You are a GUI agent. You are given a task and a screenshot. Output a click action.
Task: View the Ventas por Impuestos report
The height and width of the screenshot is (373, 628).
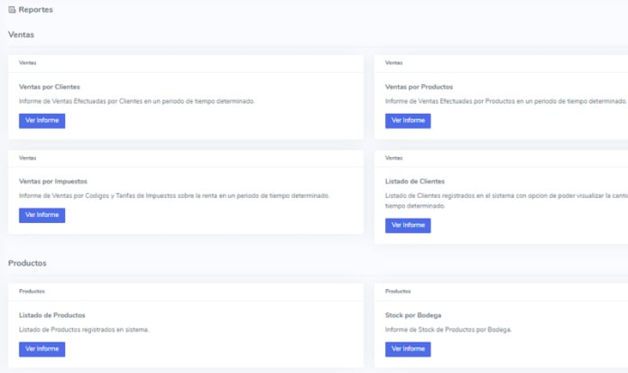click(x=42, y=215)
